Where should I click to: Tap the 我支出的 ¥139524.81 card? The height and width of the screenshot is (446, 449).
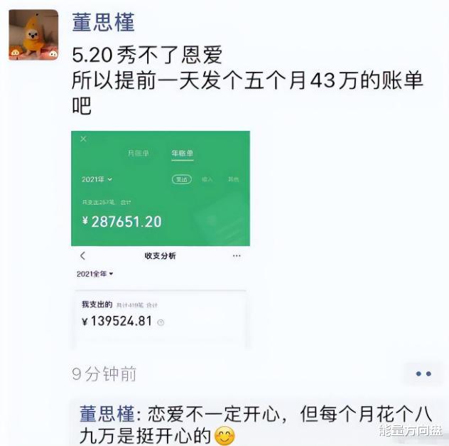[x=161, y=319]
